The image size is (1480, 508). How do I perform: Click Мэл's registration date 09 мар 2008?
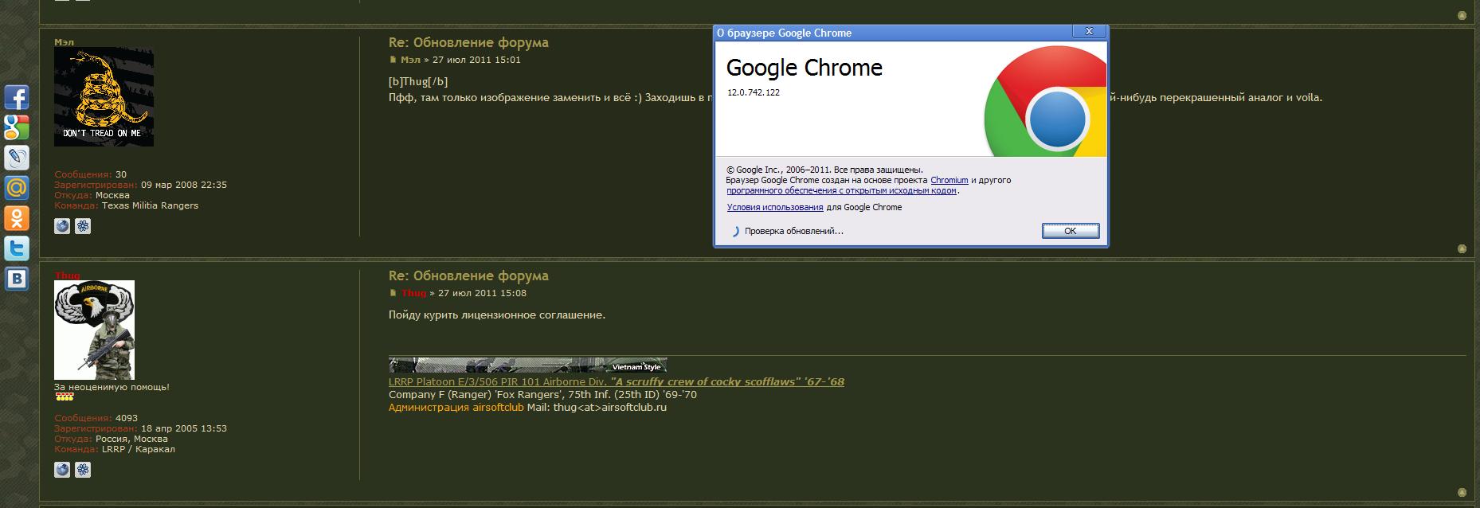click(x=184, y=185)
